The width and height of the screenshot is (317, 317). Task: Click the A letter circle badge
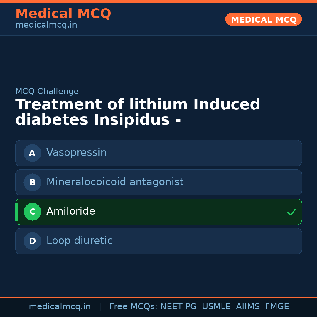(32, 153)
